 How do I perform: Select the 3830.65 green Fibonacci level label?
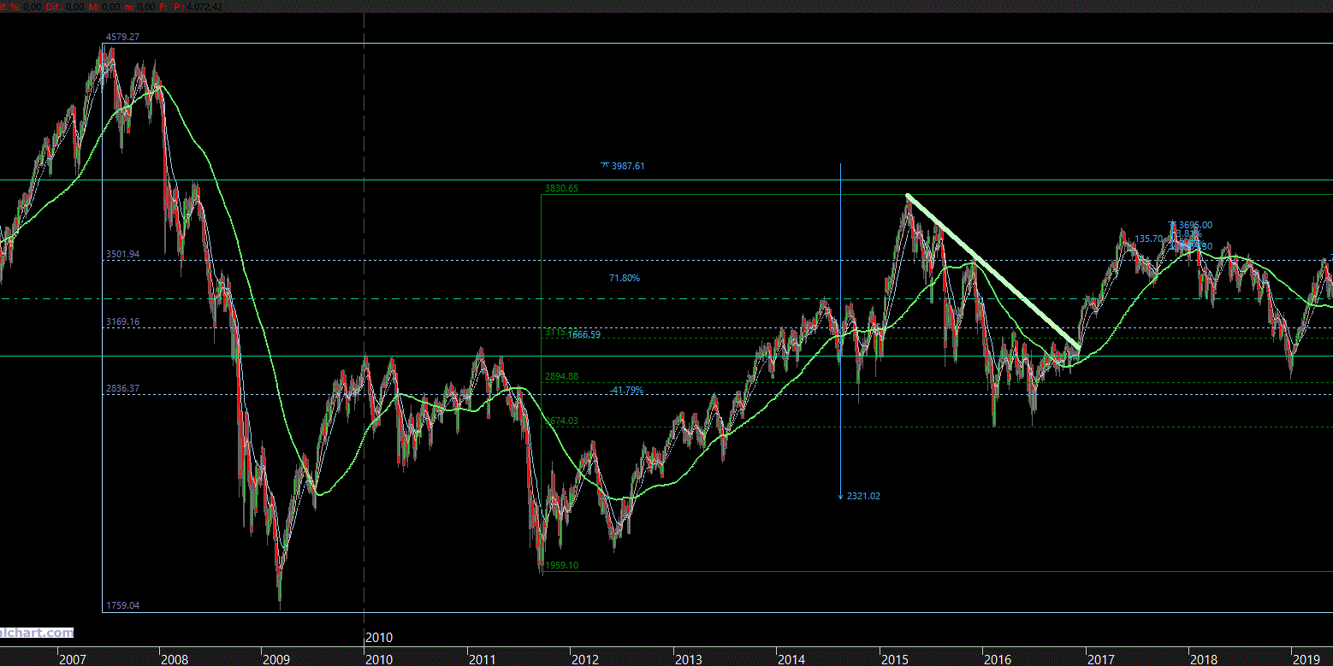coord(561,188)
